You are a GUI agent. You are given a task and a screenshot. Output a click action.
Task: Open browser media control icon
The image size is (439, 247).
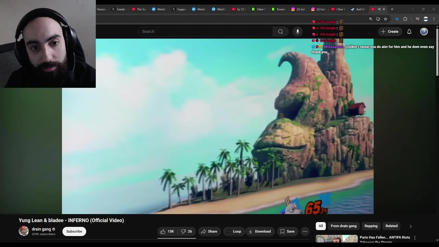[x=417, y=19]
